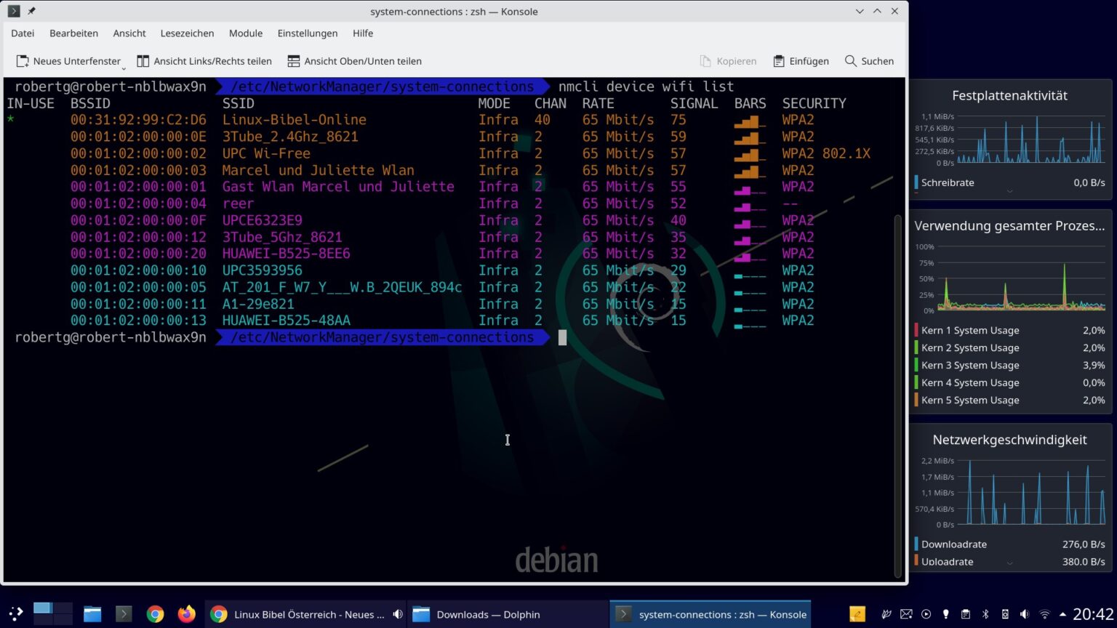Open the Einstellungen menu
Image resolution: width=1117 pixels, height=628 pixels.
pos(308,33)
